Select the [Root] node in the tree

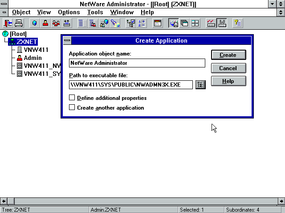point(18,34)
